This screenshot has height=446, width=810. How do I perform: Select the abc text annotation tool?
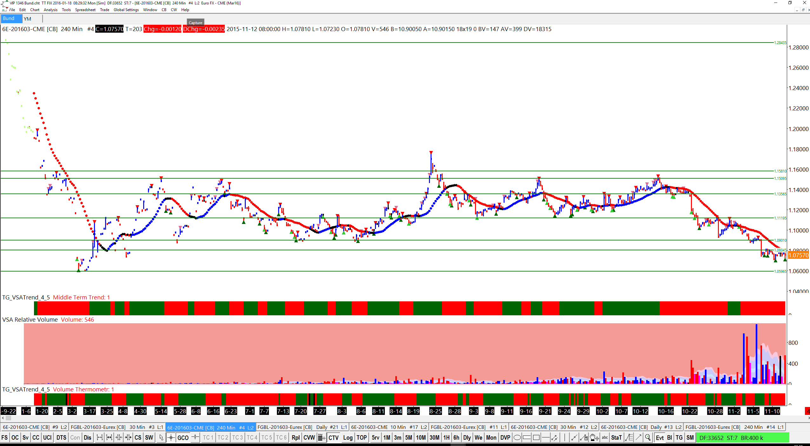click(x=605, y=438)
